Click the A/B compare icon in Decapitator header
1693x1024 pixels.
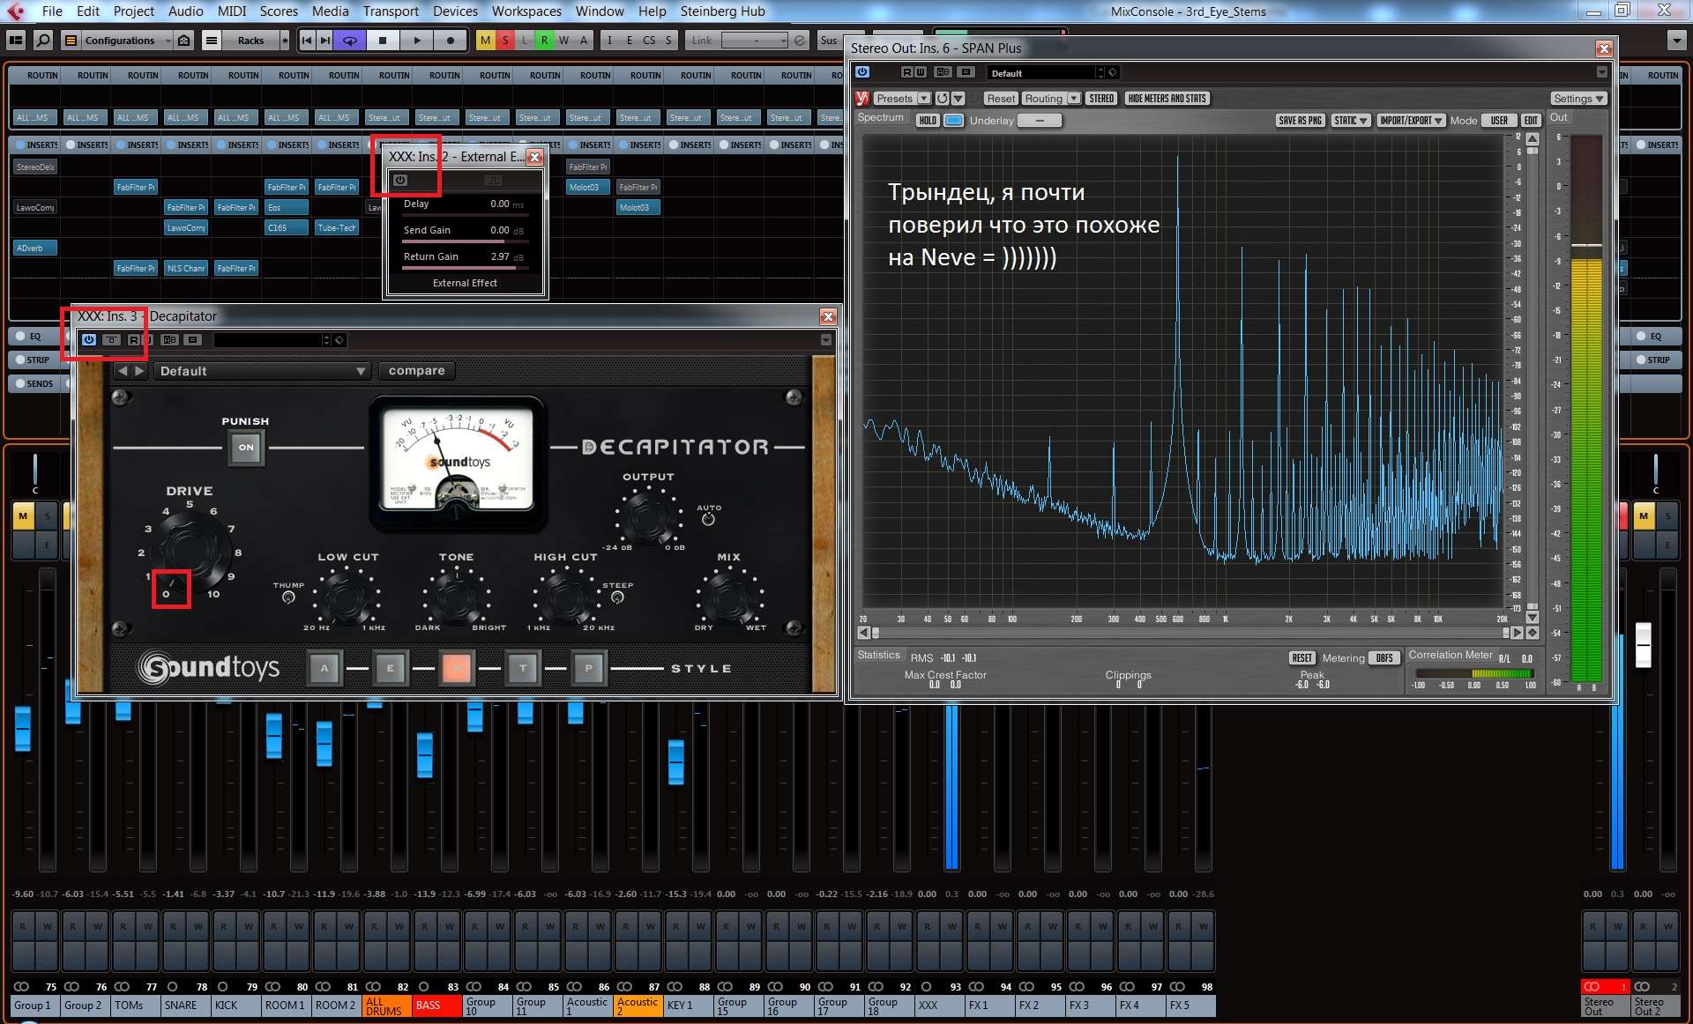coord(170,339)
